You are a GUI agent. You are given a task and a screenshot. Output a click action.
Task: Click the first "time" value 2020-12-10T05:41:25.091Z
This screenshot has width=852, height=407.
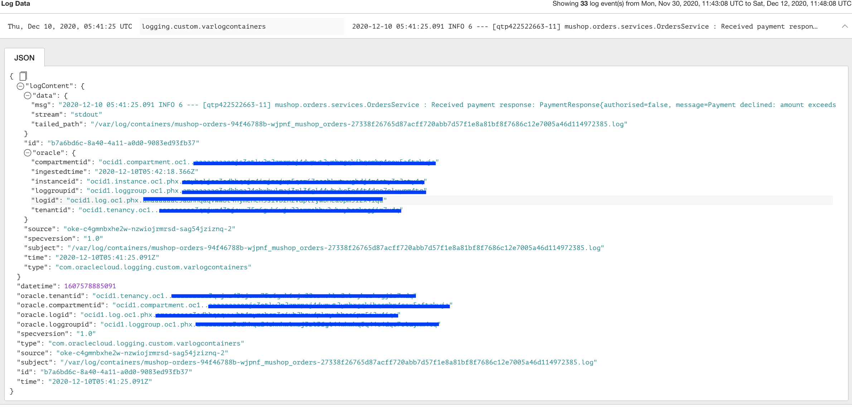pos(107,258)
